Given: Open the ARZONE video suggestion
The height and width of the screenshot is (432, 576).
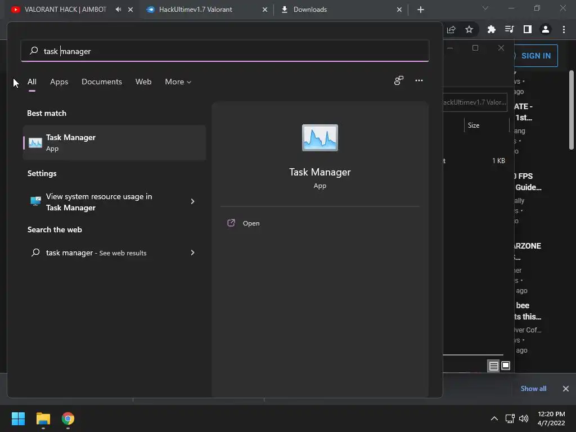Looking at the screenshot, I should tap(528, 250).
